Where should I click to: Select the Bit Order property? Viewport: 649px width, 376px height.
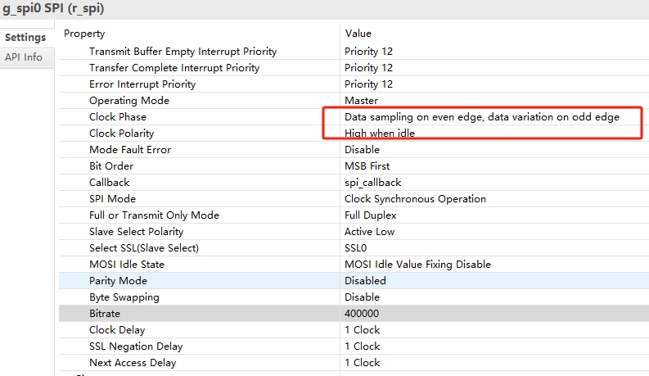point(111,166)
